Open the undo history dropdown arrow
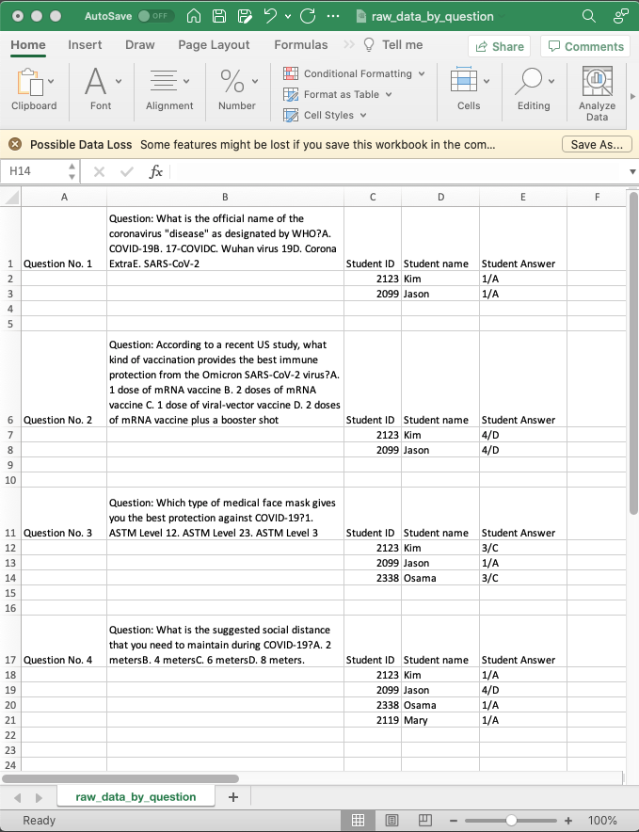 click(x=288, y=16)
